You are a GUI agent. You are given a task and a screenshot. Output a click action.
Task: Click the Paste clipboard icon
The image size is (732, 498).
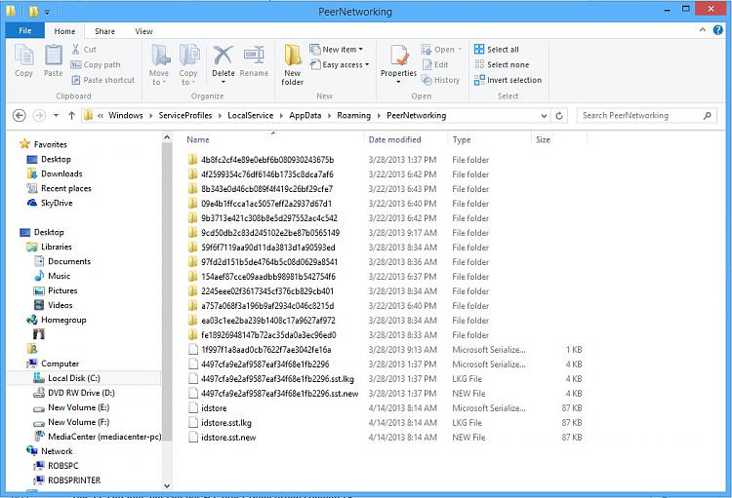[x=54, y=60]
